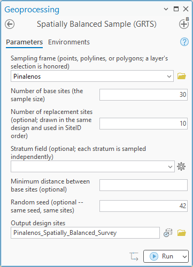
Task: Click the schedule tool icon beside Run
Action: coord(134,256)
